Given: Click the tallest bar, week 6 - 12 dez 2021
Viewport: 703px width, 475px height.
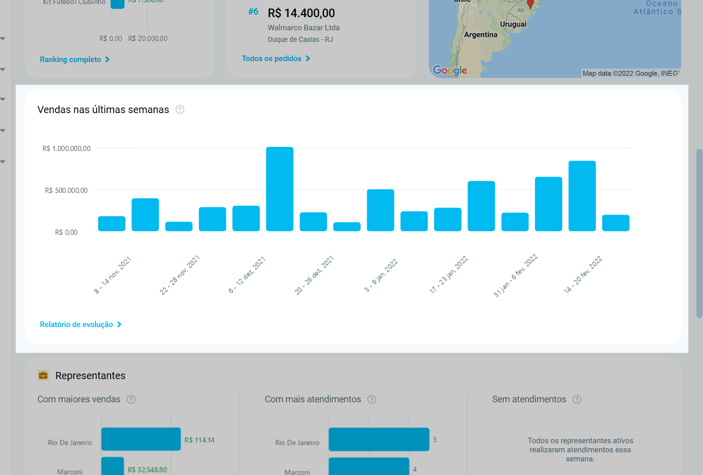Looking at the screenshot, I should click(x=280, y=189).
